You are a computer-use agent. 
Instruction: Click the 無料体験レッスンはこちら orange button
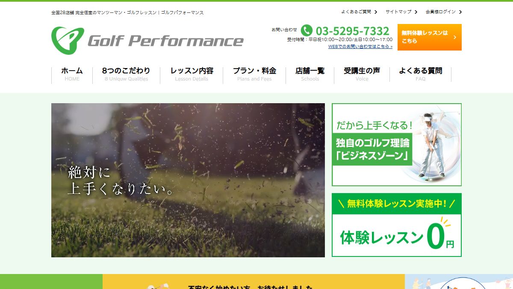[x=430, y=37]
